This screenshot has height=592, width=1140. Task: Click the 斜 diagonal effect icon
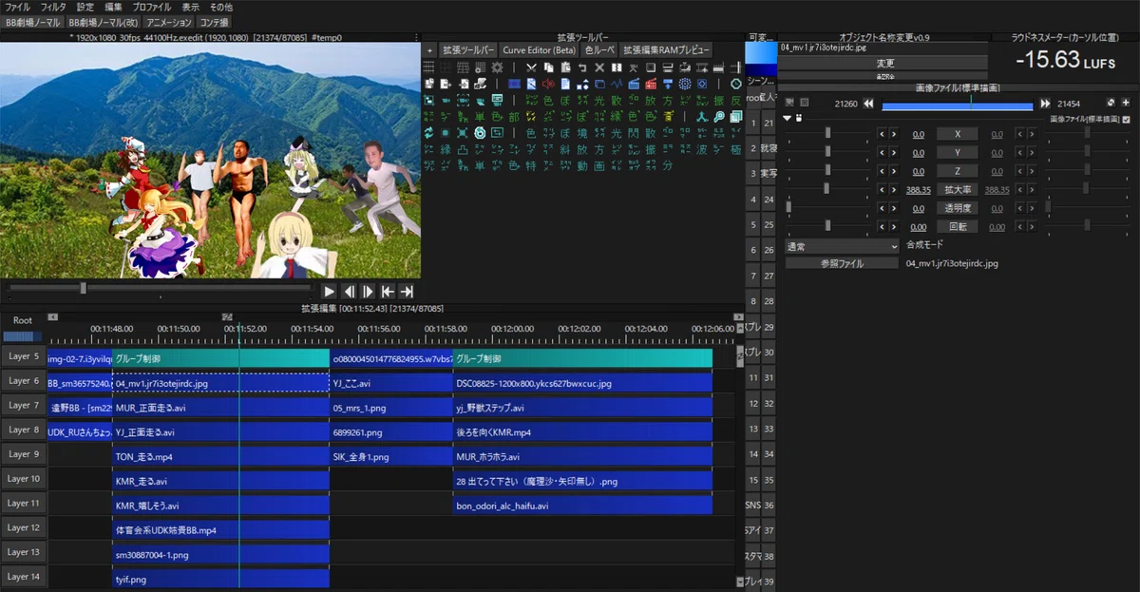(565, 149)
